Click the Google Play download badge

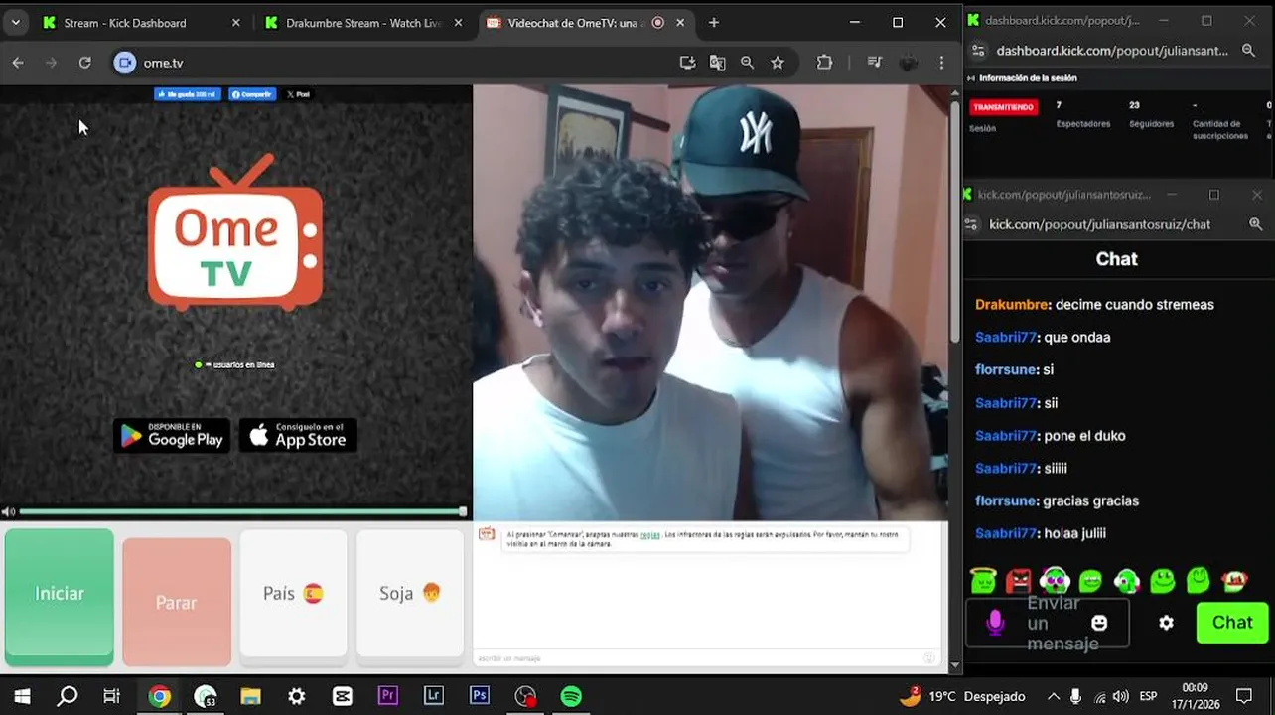pos(172,436)
